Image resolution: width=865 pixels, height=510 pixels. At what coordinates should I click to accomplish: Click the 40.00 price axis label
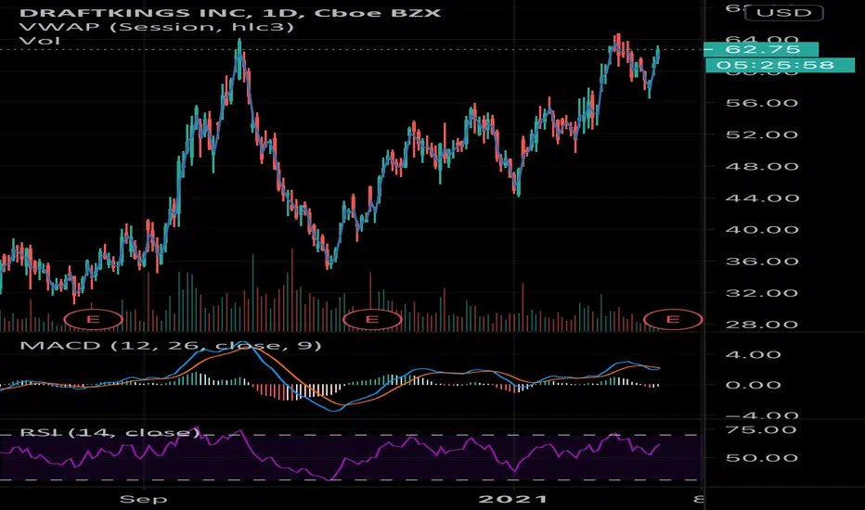tap(762, 230)
